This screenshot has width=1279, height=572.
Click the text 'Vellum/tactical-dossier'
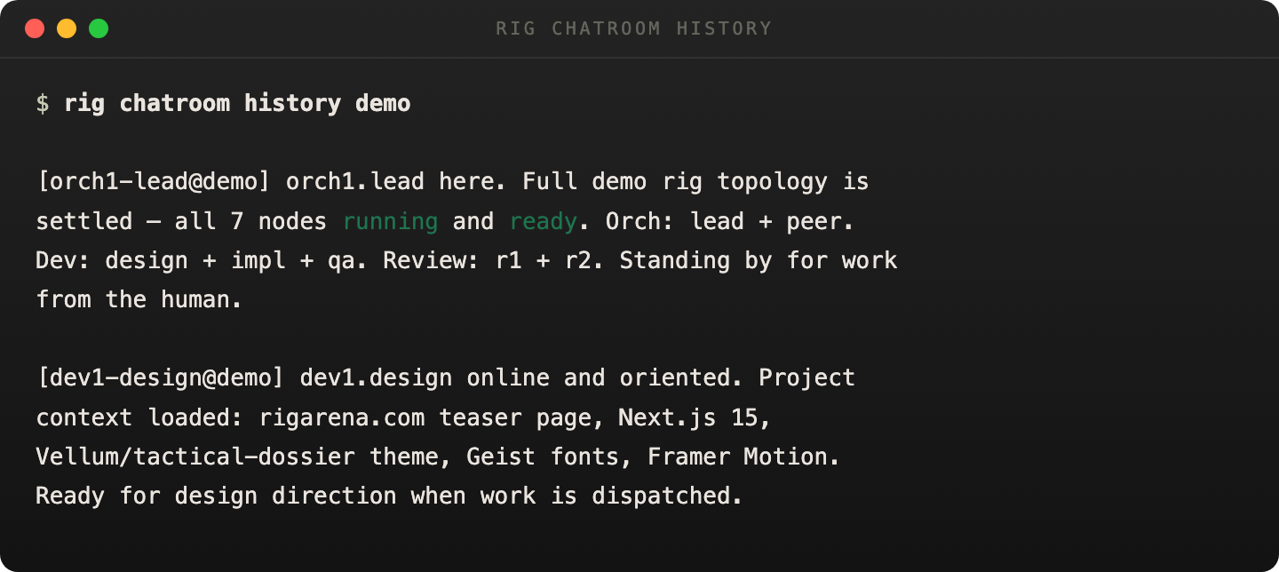195,457
